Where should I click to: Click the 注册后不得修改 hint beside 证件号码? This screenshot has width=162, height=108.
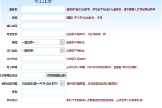point(76,59)
